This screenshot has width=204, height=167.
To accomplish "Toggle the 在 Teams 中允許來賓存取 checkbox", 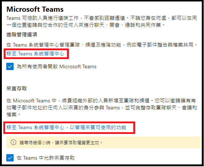I will [10, 158].
